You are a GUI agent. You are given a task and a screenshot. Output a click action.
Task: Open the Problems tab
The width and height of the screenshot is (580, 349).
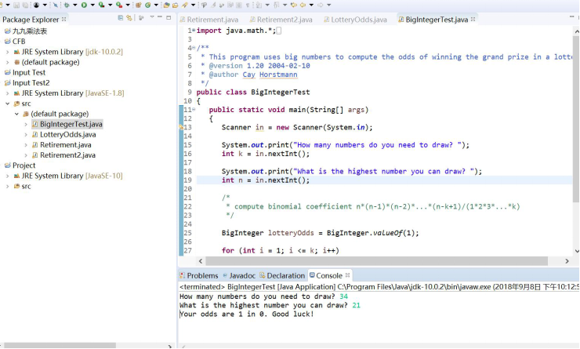click(201, 275)
